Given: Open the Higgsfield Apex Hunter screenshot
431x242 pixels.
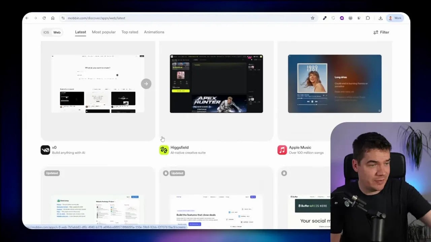Looking at the screenshot, I should point(216,84).
